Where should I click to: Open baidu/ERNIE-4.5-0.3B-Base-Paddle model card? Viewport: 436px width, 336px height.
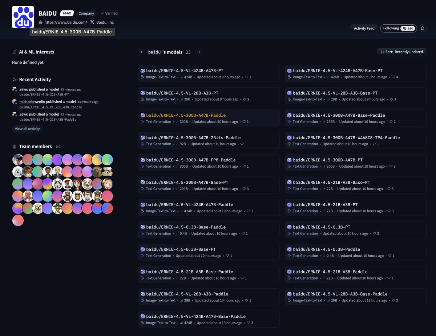coord(209,230)
